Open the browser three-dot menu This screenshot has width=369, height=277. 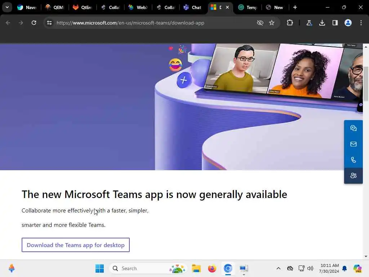pyautogui.click(x=361, y=23)
